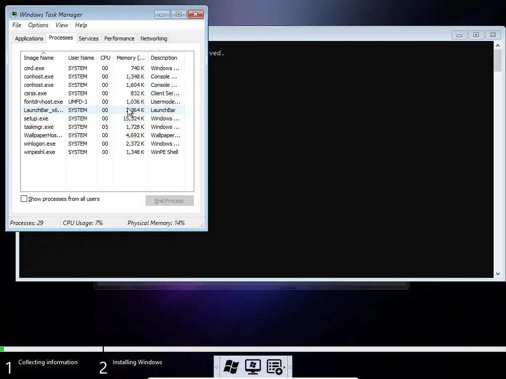The height and width of the screenshot is (379, 506).
Task: Minimize the Windows Task Manager window
Action: (x=162, y=14)
